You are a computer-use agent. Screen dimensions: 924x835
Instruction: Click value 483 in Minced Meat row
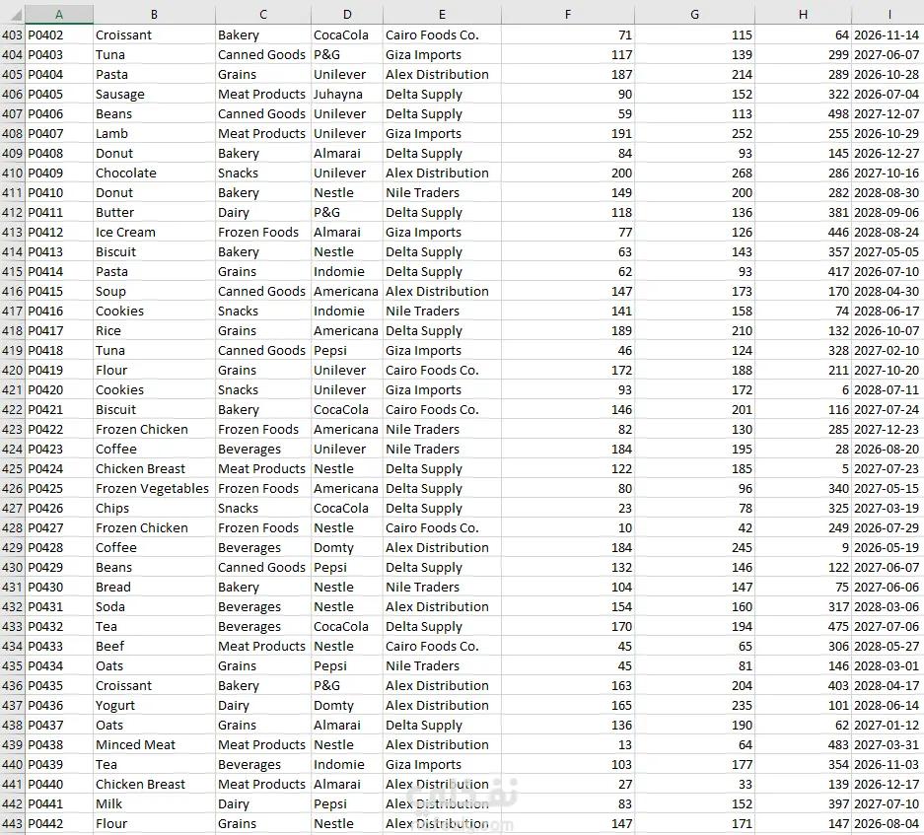point(803,744)
